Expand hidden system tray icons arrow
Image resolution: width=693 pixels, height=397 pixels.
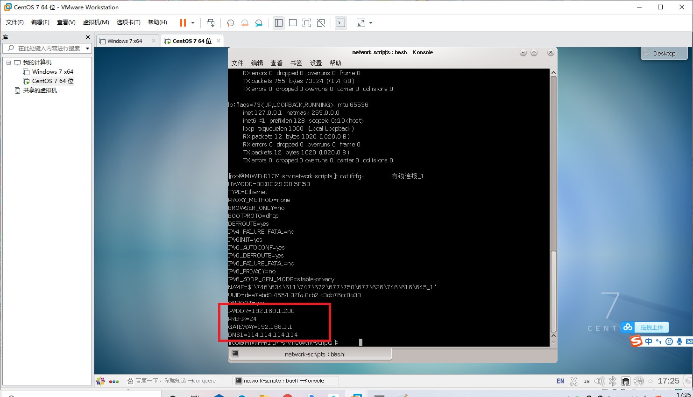tap(651, 381)
